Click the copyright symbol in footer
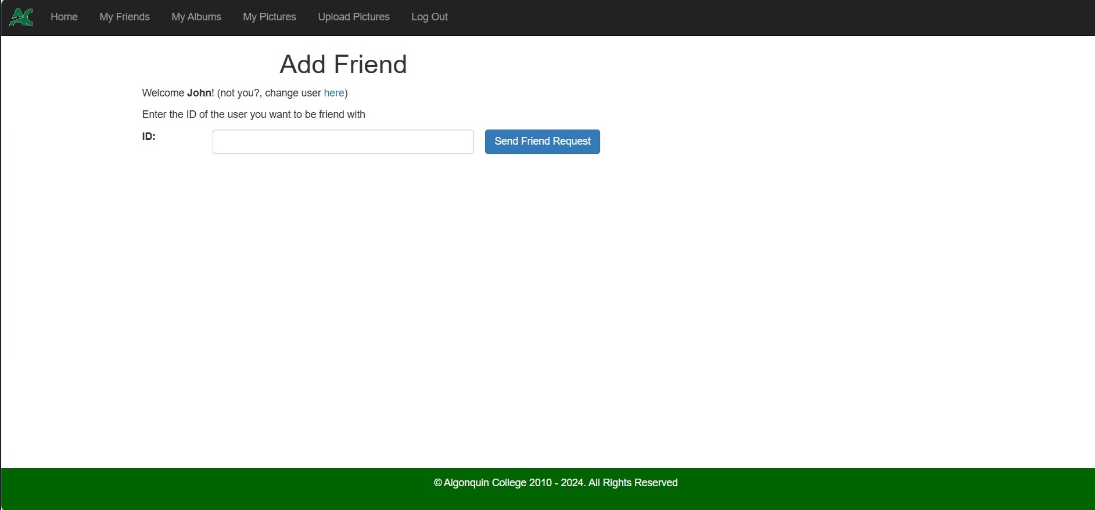 tap(438, 483)
